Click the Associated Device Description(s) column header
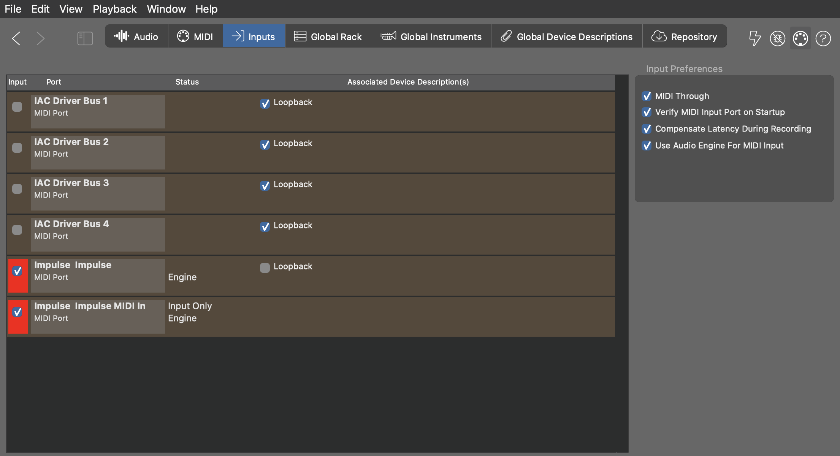Viewport: 840px width, 456px height. [x=408, y=82]
